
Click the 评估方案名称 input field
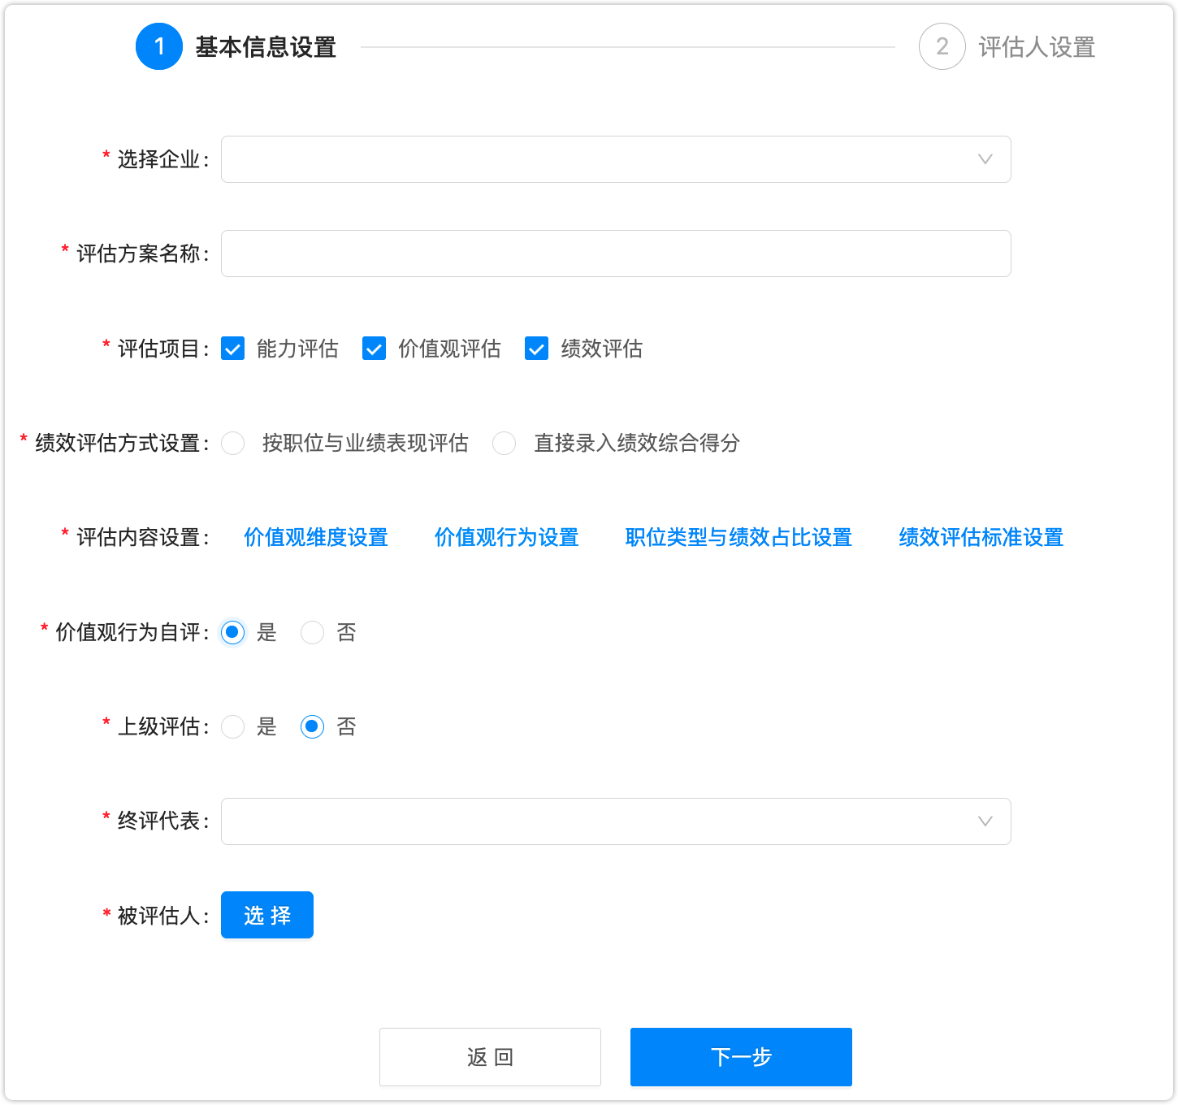click(x=616, y=253)
